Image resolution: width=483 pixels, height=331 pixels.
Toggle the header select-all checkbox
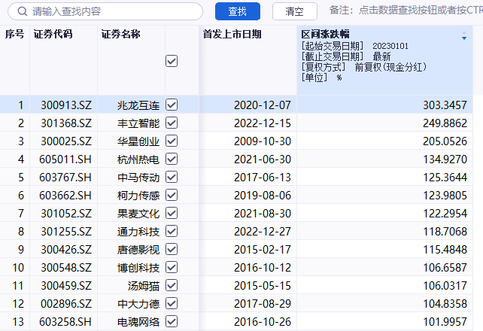point(172,61)
